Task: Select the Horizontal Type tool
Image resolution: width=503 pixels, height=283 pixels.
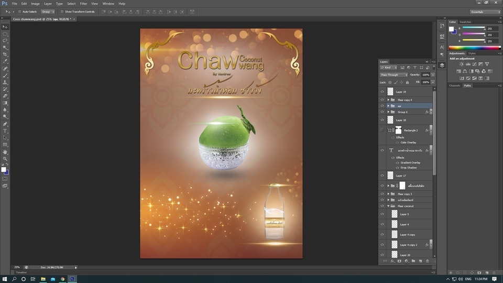Action: click(5, 131)
